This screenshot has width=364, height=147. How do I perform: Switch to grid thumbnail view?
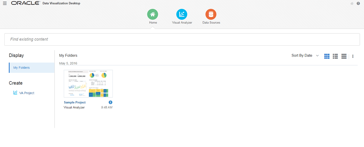point(327,56)
